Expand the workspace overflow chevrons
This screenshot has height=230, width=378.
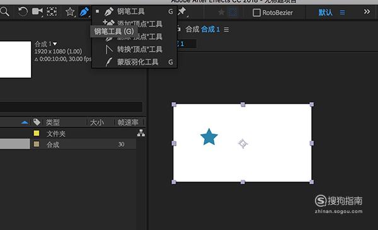pos(367,11)
